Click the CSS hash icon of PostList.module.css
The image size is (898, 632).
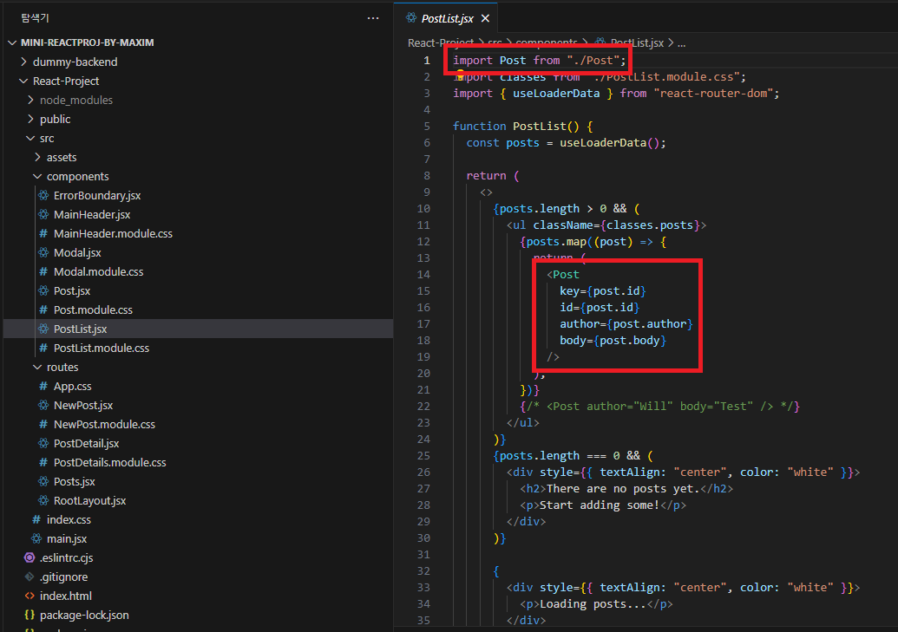[x=43, y=348]
